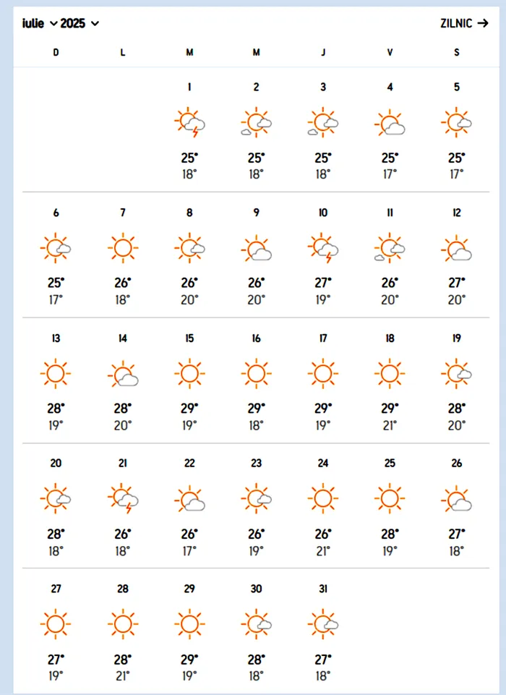
Task: Expand the 2025 year dropdown
Action: (80, 23)
